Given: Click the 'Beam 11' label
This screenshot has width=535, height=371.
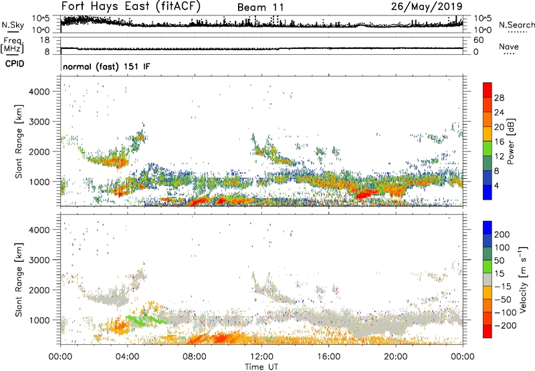Looking at the screenshot, I should [x=260, y=7].
